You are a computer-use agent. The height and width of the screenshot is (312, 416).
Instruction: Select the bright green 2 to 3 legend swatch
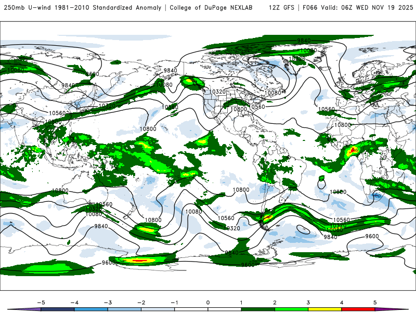click(x=291, y=309)
